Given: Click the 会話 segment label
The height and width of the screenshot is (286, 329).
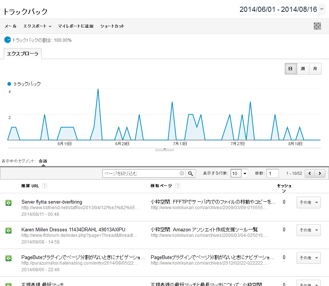Looking at the screenshot, I should pyautogui.click(x=43, y=161).
